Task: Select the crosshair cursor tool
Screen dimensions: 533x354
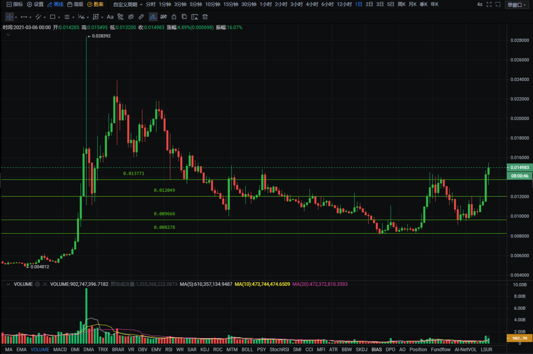Action: tap(9, 17)
